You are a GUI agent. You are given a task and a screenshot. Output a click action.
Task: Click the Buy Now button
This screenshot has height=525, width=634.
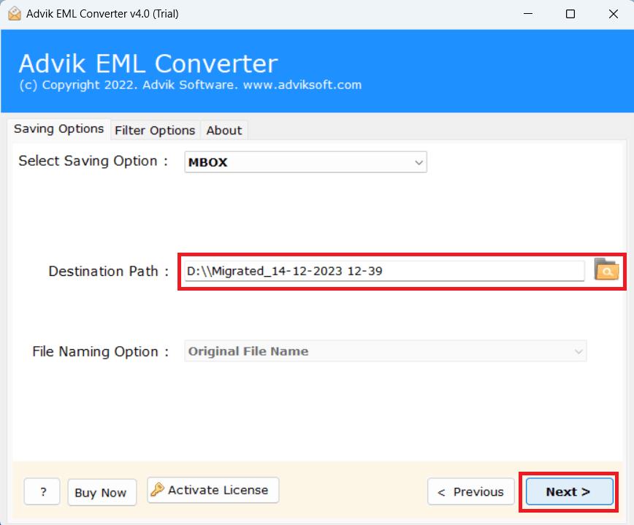(102, 492)
